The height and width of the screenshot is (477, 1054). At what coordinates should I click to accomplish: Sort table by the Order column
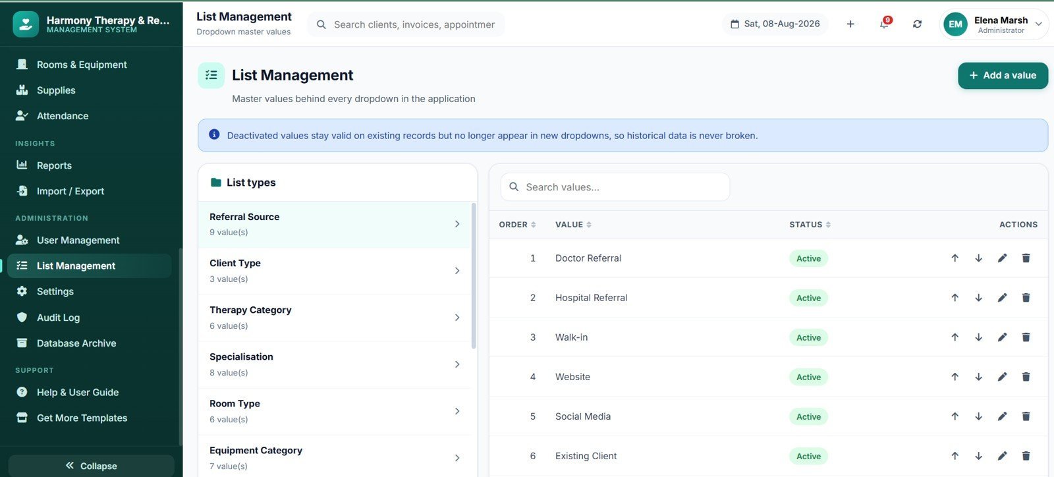(x=517, y=225)
